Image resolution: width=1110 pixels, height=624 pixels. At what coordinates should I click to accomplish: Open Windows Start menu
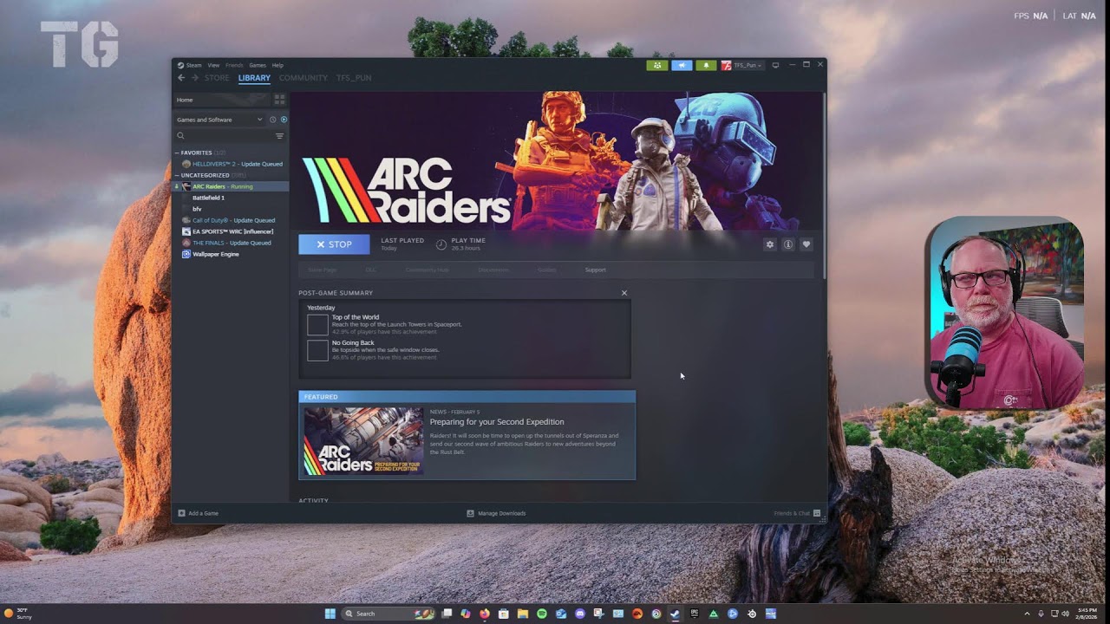click(x=330, y=614)
